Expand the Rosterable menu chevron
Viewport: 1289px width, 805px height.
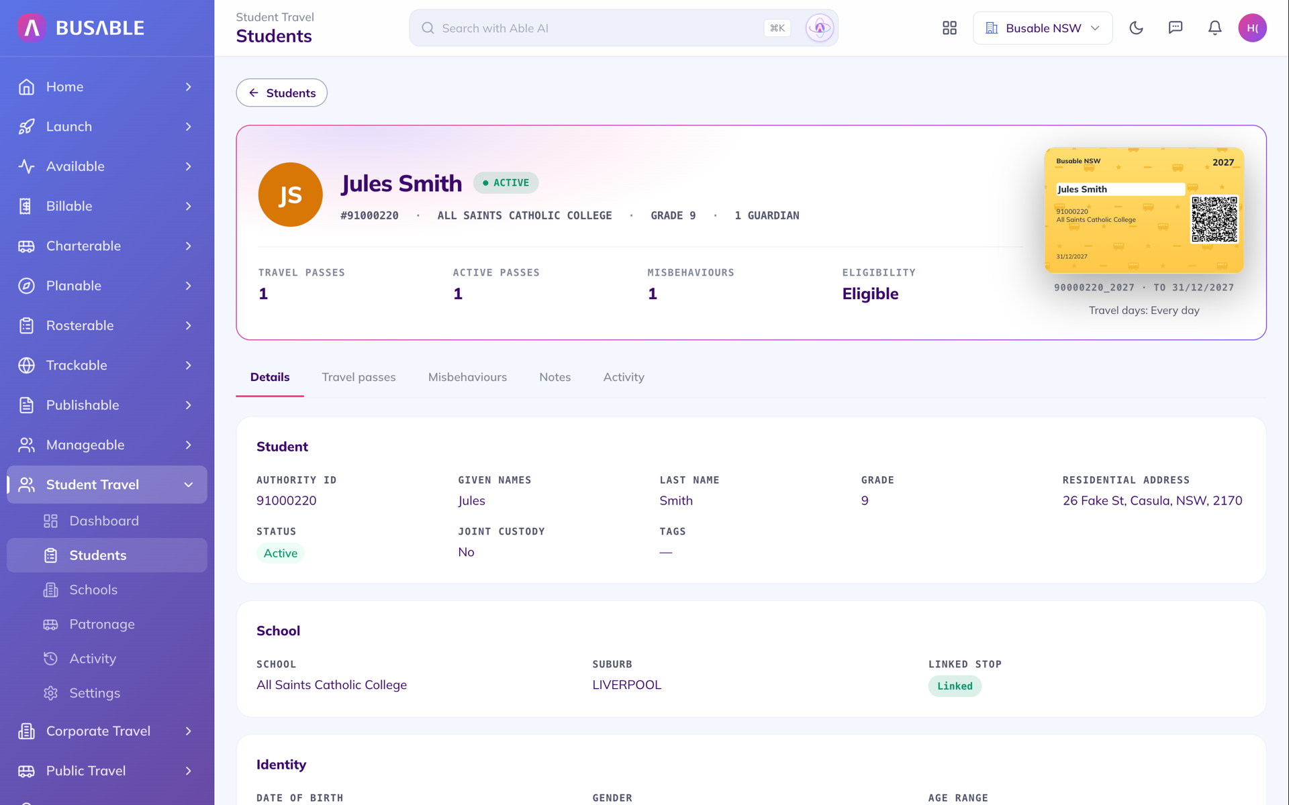[189, 326]
